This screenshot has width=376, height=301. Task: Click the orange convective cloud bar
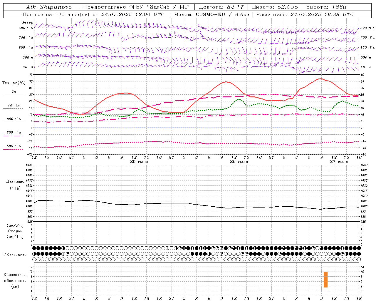pyautogui.click(x=325, y=280)
